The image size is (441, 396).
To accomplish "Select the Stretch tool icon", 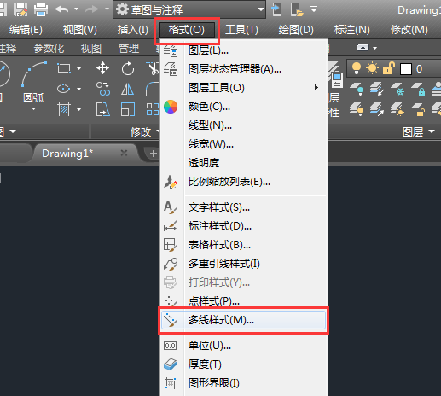I will tap(102, 109).
